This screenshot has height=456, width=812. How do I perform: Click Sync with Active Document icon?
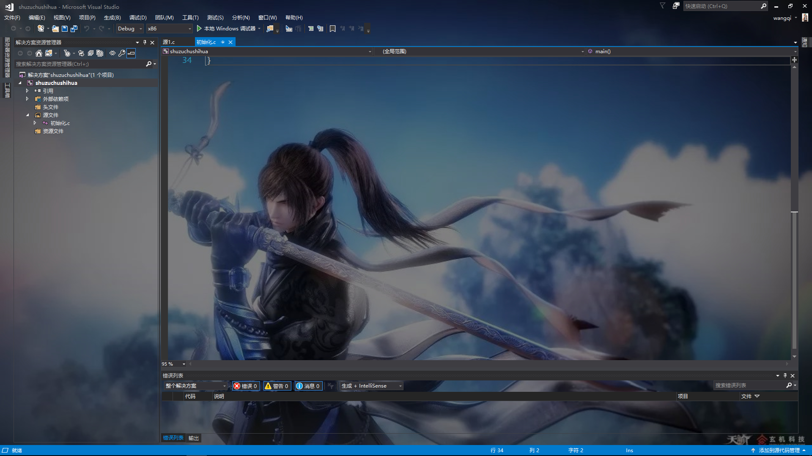pos(81,53)
